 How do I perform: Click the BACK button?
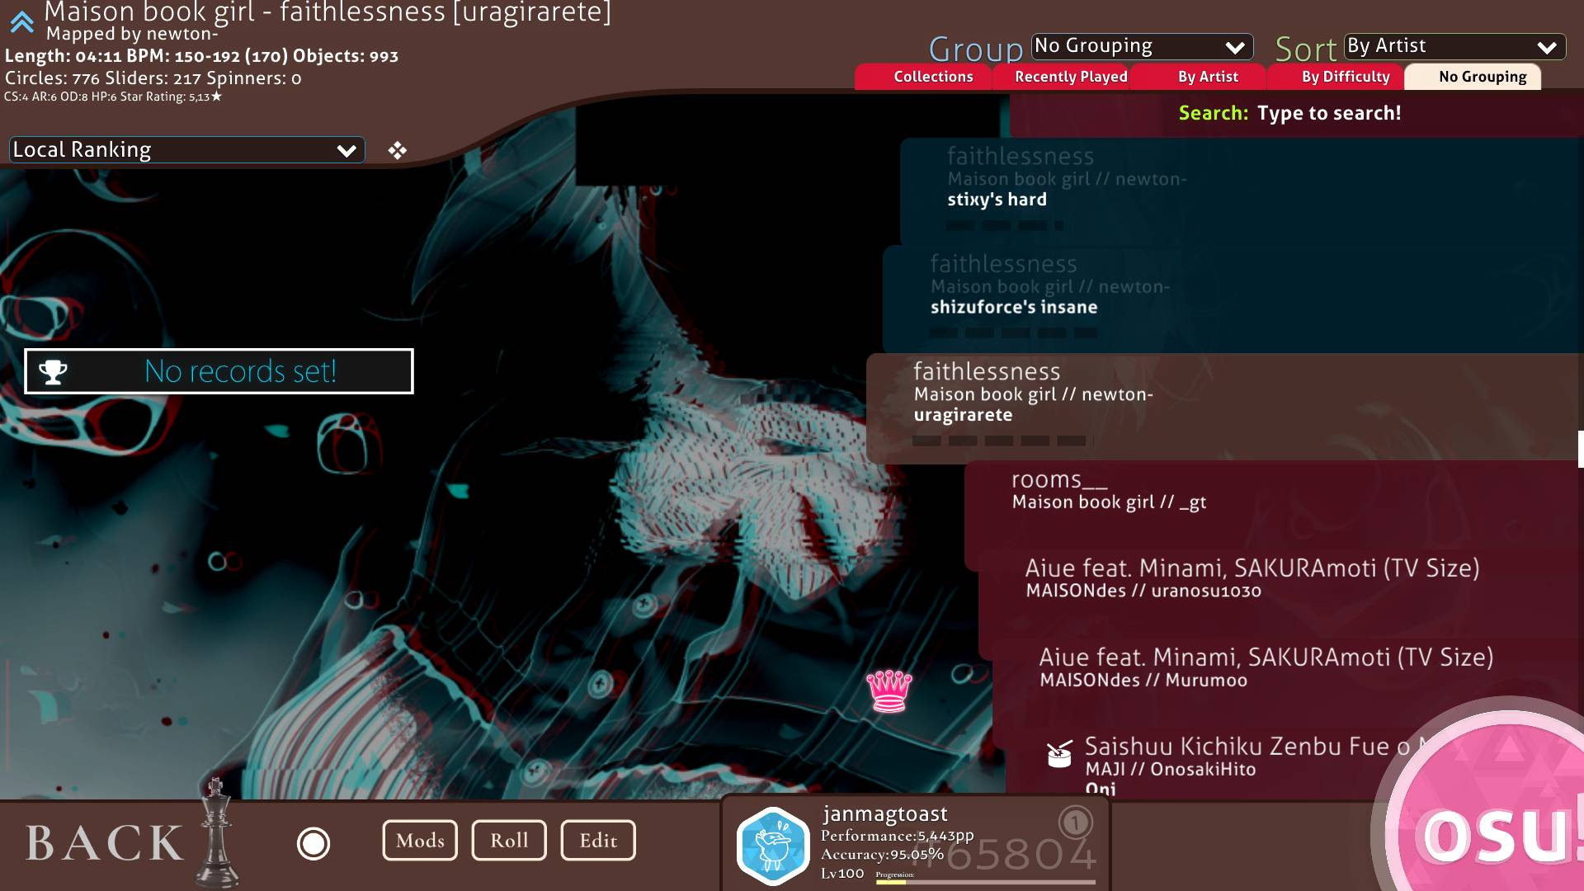(105, 843)
